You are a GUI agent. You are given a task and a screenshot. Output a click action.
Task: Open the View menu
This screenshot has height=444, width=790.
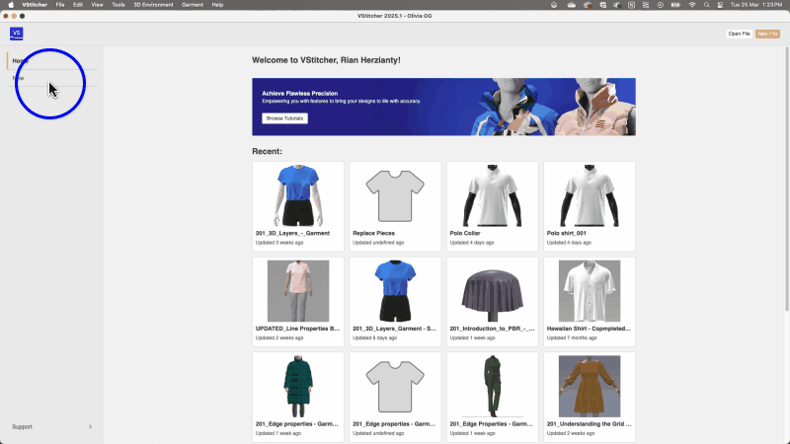pyautogui.click(x=97, y=5)
